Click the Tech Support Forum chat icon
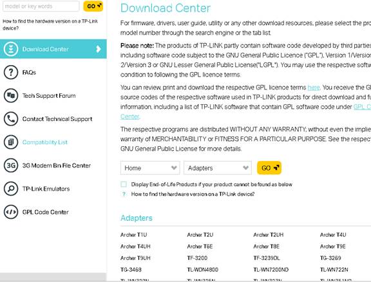This screenshot has width=371, height=282. 11,95
